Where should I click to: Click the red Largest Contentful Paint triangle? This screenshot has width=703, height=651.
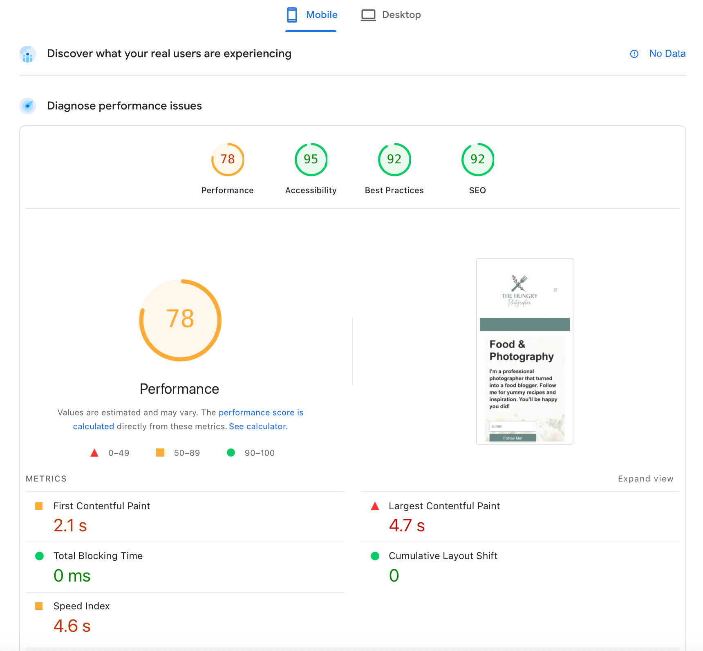point(375,506)
